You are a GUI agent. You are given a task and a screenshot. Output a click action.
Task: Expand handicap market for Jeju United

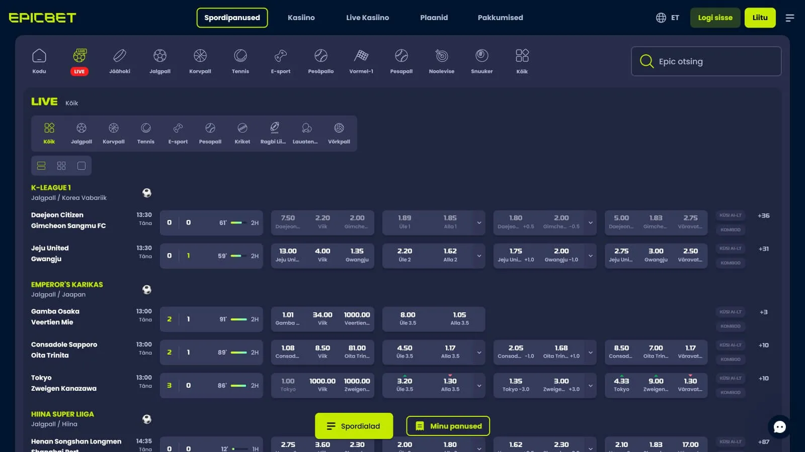[x=590, y=256]
